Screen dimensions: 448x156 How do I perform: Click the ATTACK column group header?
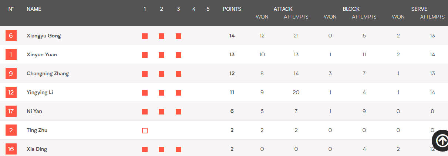(283, 9)
